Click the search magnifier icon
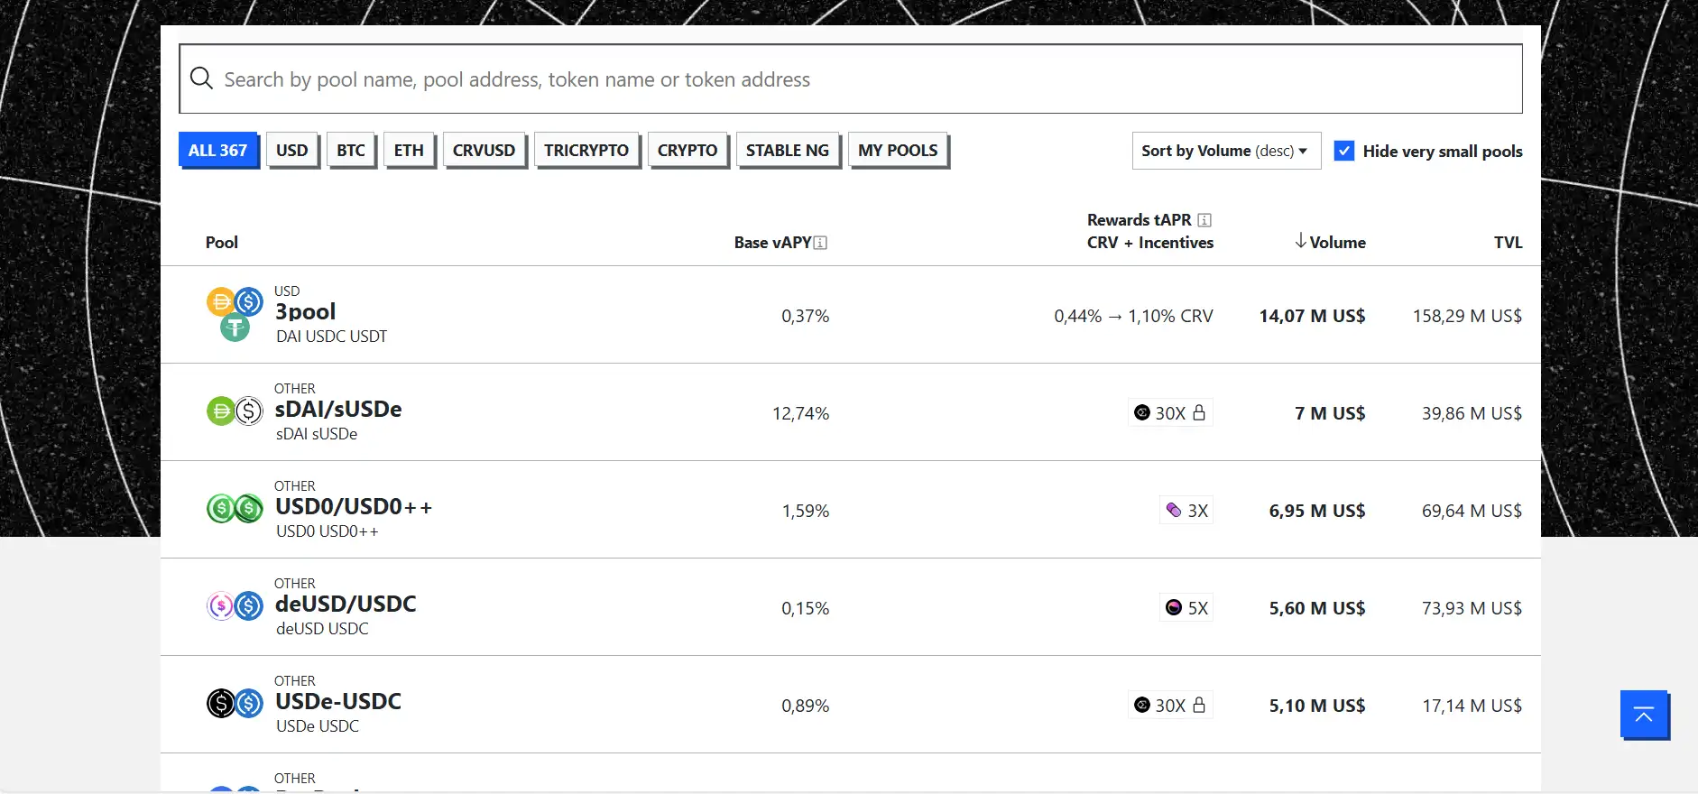Screen dimensions: 1698x794 [201, 79]
